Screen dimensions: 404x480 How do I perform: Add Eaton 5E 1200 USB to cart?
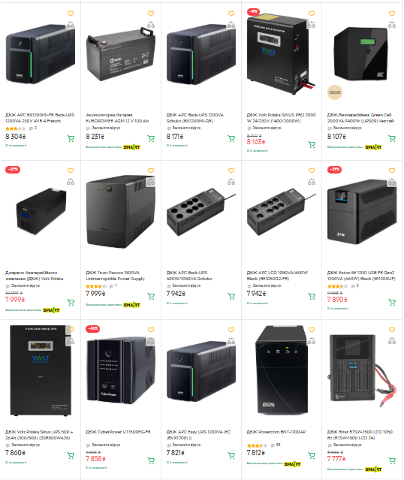392,303
